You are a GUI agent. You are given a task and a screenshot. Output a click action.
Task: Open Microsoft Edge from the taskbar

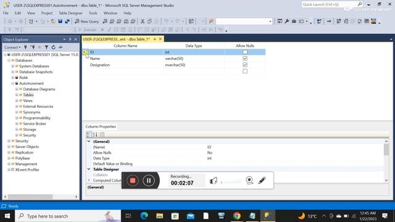144,216
